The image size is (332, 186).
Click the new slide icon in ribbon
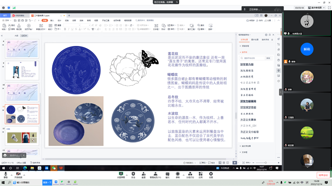click(x=41, y=26)
